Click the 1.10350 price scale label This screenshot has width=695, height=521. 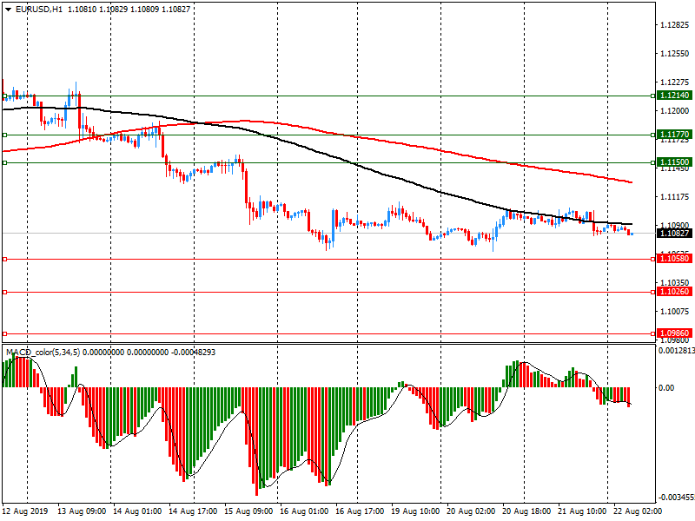coord(675,283)
